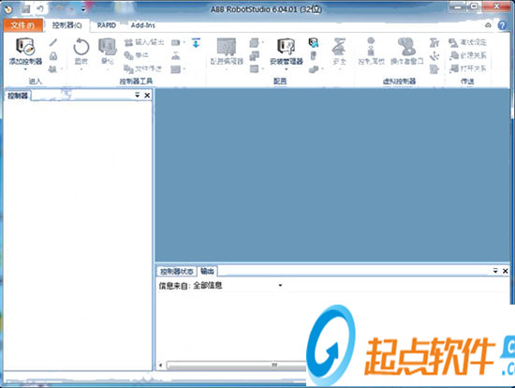Open File Transfer (文件传送) tool
Image resolution: width=515 pixels, height=388 pixels.
143,68
